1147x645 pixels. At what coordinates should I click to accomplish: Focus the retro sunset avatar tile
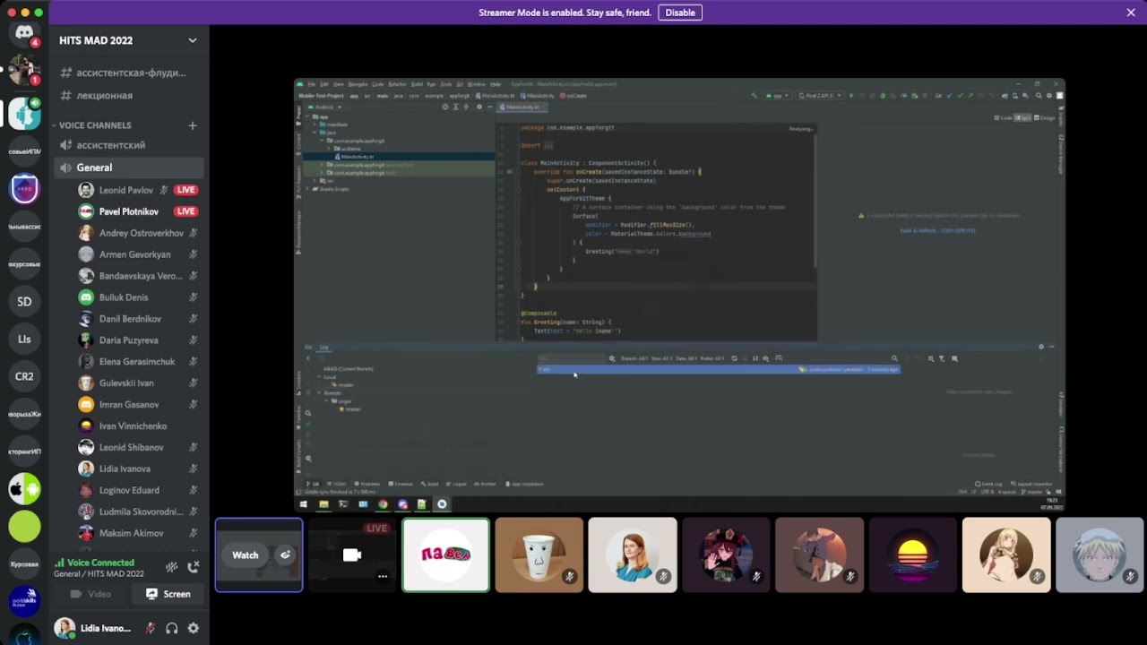click(x=913, y=555)
